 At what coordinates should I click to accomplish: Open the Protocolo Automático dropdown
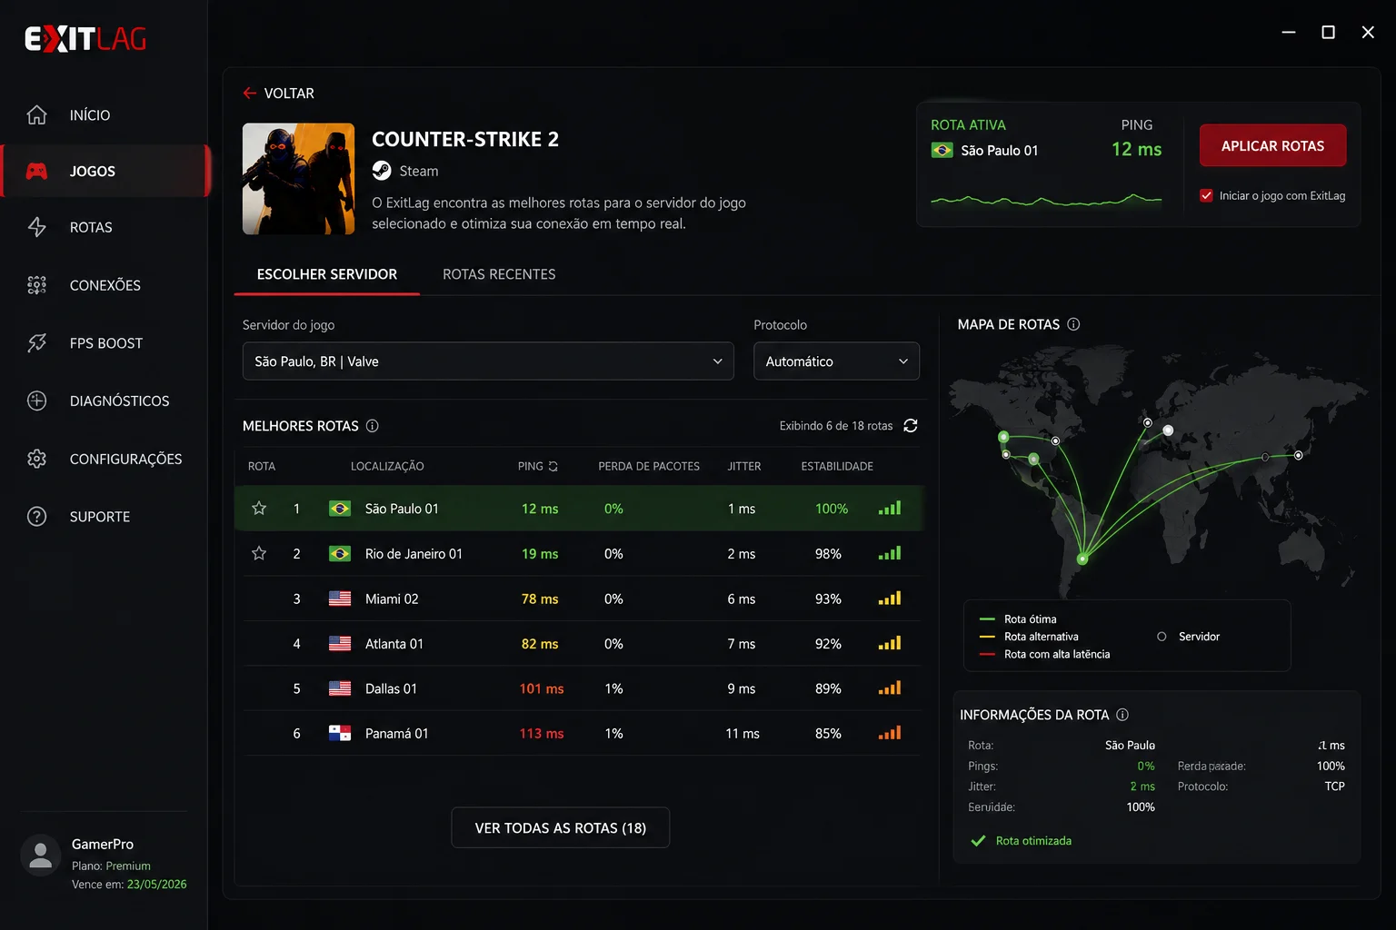tap(836, 361)
